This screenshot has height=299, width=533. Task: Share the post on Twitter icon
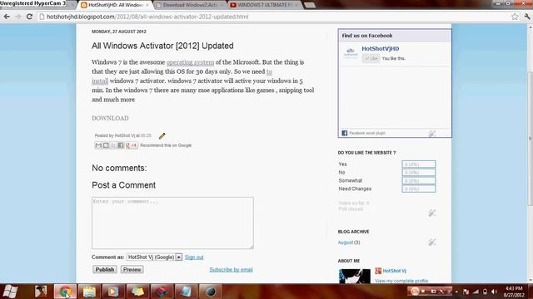(113, 145)
